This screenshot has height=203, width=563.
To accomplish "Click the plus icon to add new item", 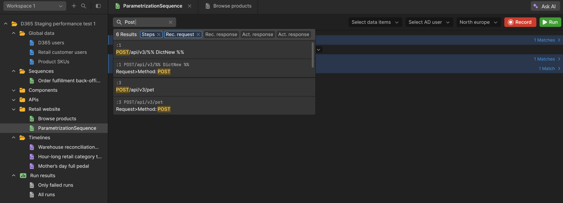I will [x=74, y=6].
